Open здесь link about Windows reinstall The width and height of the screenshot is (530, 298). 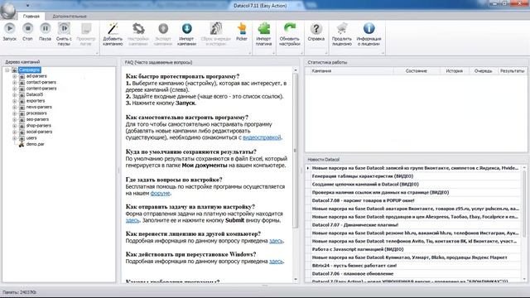coord(276,262)
